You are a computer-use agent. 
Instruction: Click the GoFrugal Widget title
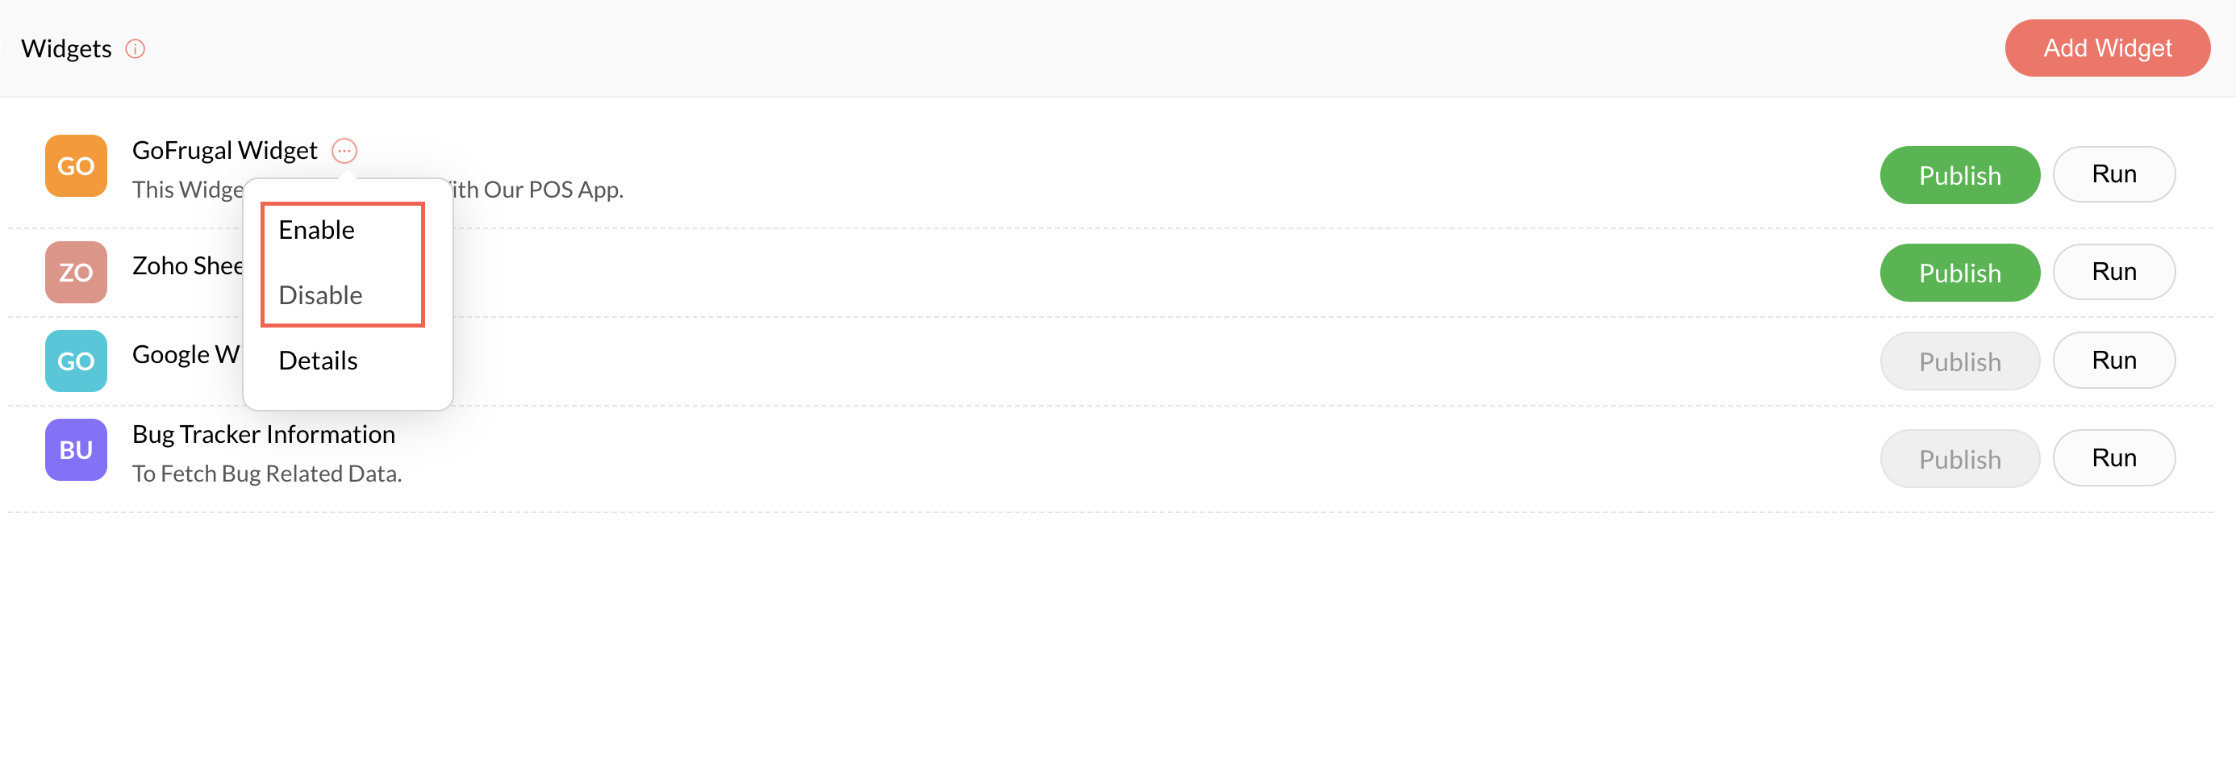[225, 150]
